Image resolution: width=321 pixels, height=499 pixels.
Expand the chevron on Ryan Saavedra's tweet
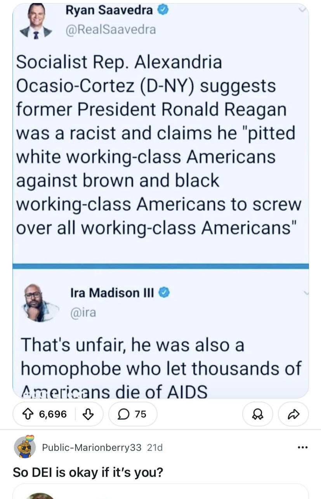click(301, 10)
